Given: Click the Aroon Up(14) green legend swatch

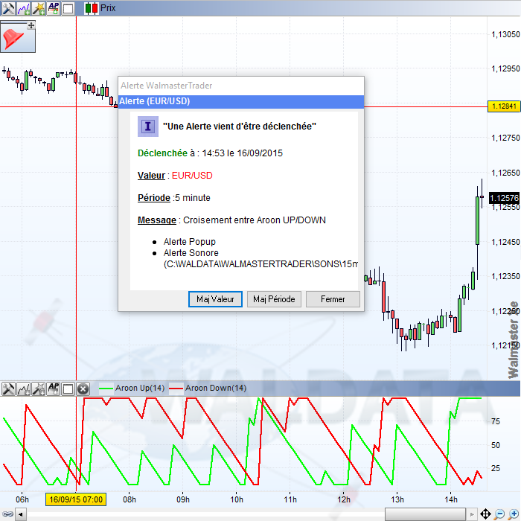Looking at the screenshot, I should 106,388.
